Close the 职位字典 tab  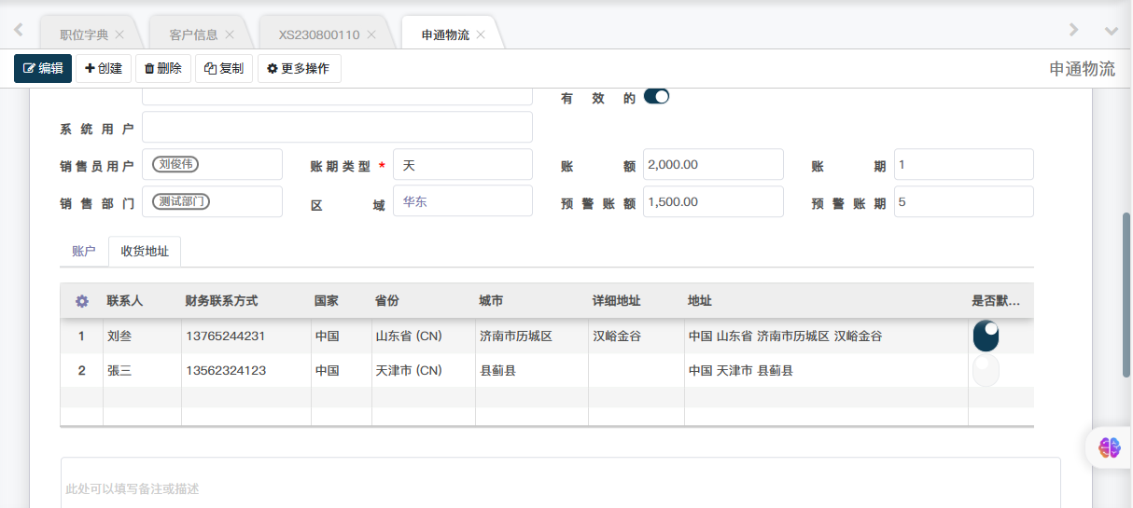click(x=119, y=34)
